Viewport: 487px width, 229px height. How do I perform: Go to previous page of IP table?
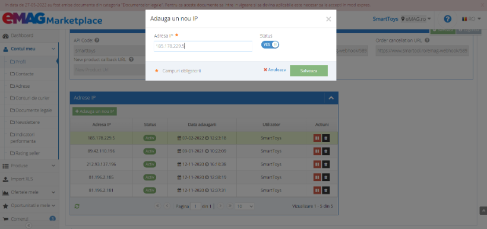[167, 206]
